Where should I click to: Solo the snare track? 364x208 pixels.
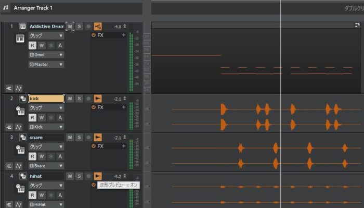[x=79, y=138]
